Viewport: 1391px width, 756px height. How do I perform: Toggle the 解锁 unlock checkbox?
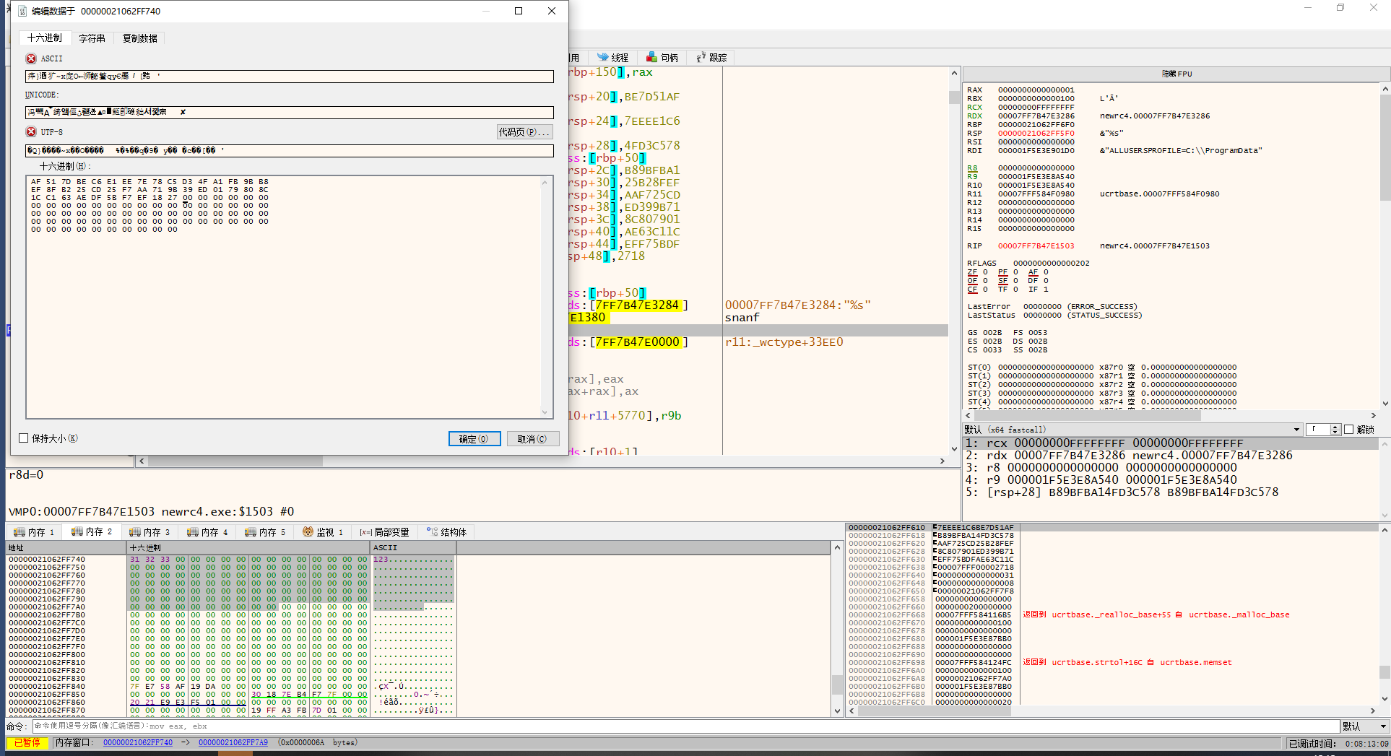coord(1348,430)
